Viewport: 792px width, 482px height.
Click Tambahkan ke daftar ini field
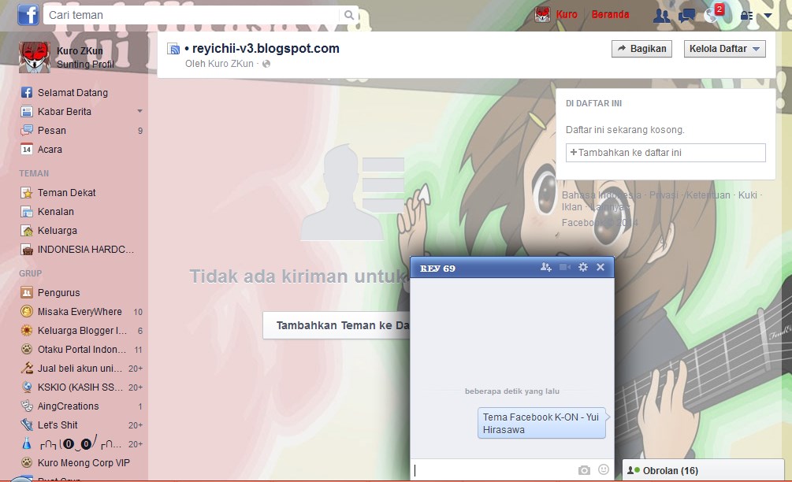pos(666,153)
